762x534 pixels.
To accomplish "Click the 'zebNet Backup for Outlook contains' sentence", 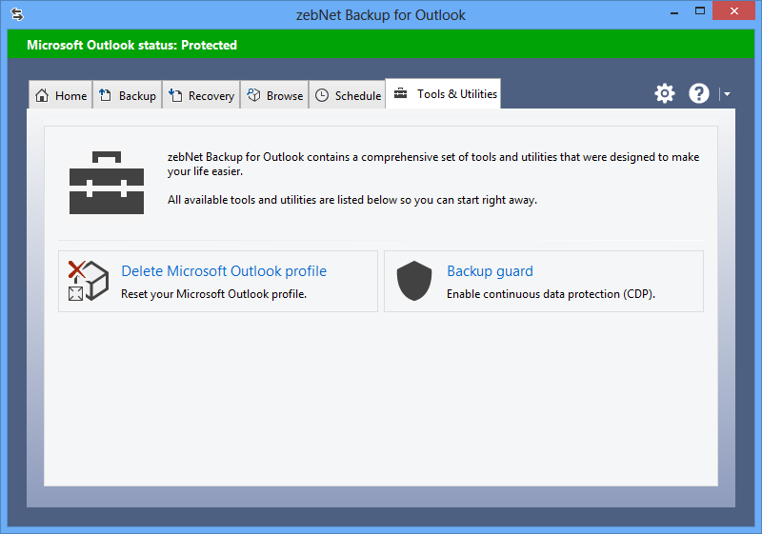I will [x=433, y=164].
